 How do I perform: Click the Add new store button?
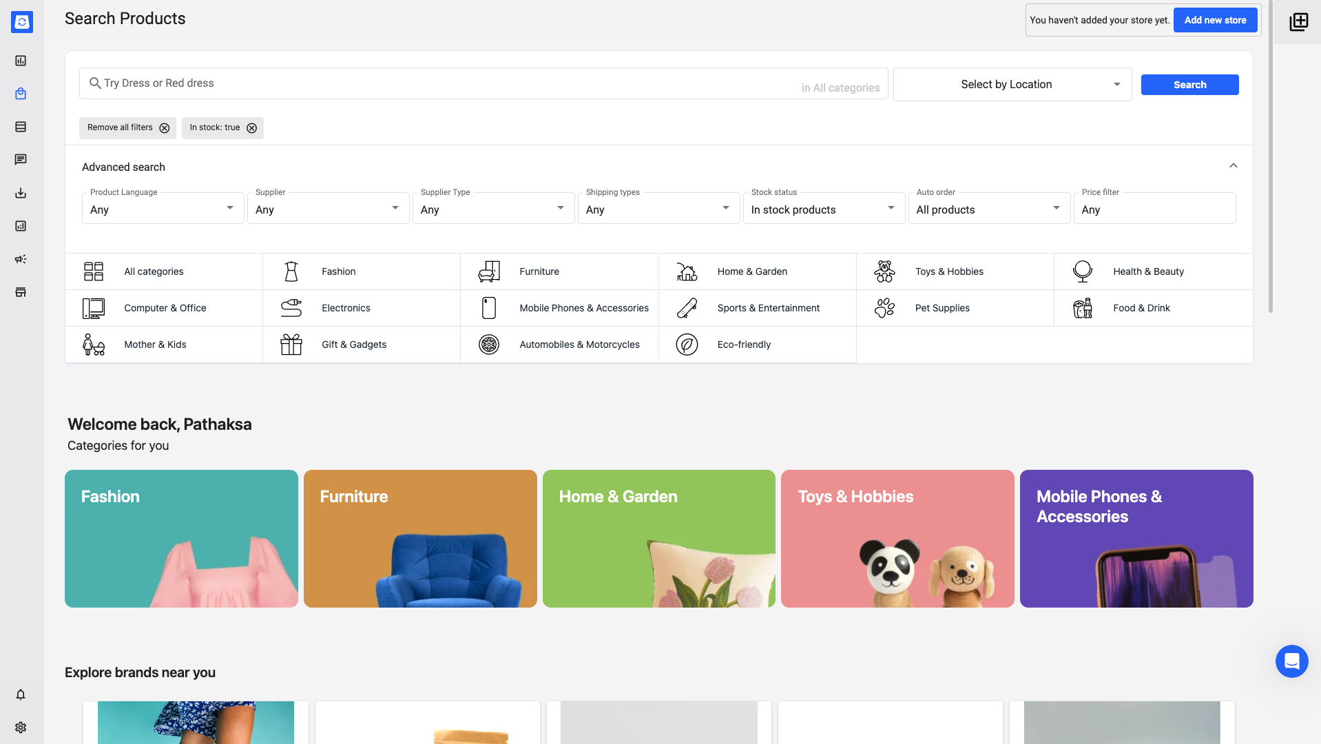pyautogui.click(x=1214, y=20)
